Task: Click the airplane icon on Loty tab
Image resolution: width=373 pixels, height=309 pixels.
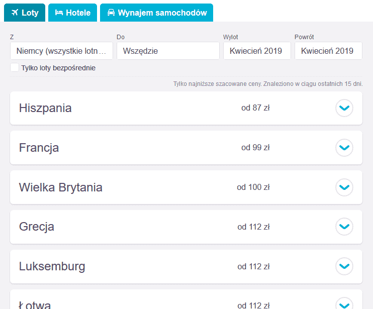Action: click(15, 13)
